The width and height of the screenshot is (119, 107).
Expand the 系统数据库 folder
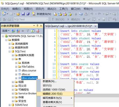(9, 44)
